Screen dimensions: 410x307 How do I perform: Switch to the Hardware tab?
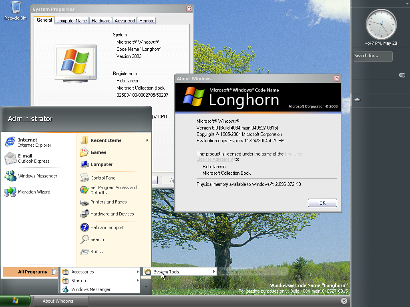100,20
